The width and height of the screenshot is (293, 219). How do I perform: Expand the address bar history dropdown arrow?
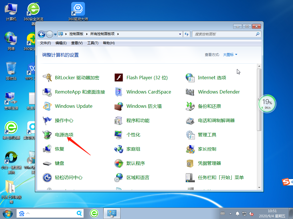tap(180, 34)
